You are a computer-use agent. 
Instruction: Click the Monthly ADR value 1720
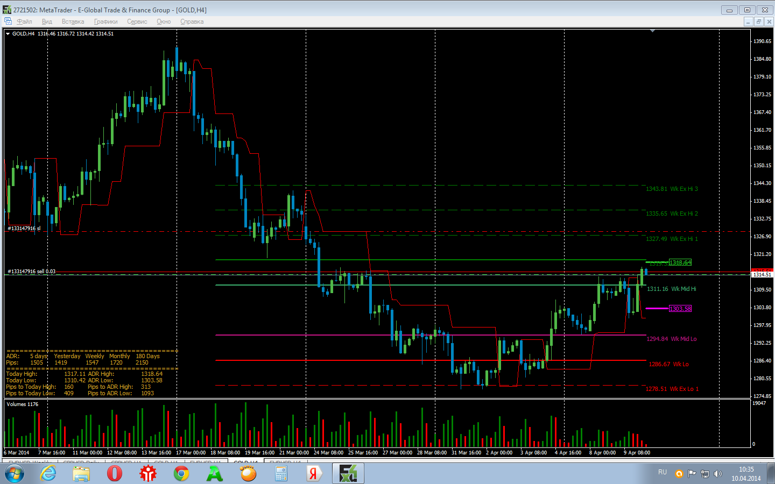(x=116, y=362)
